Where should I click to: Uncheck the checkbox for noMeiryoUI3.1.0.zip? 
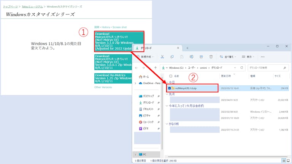(x=170, y=88)
